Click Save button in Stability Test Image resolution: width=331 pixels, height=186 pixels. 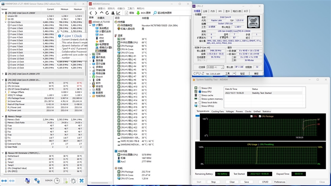(x=247, y=182)
